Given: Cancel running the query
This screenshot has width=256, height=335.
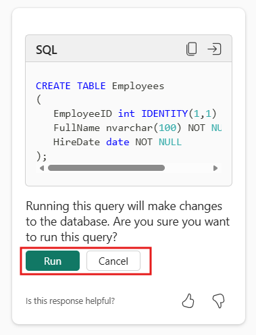Looking at the screenshot, I should 113,261.
